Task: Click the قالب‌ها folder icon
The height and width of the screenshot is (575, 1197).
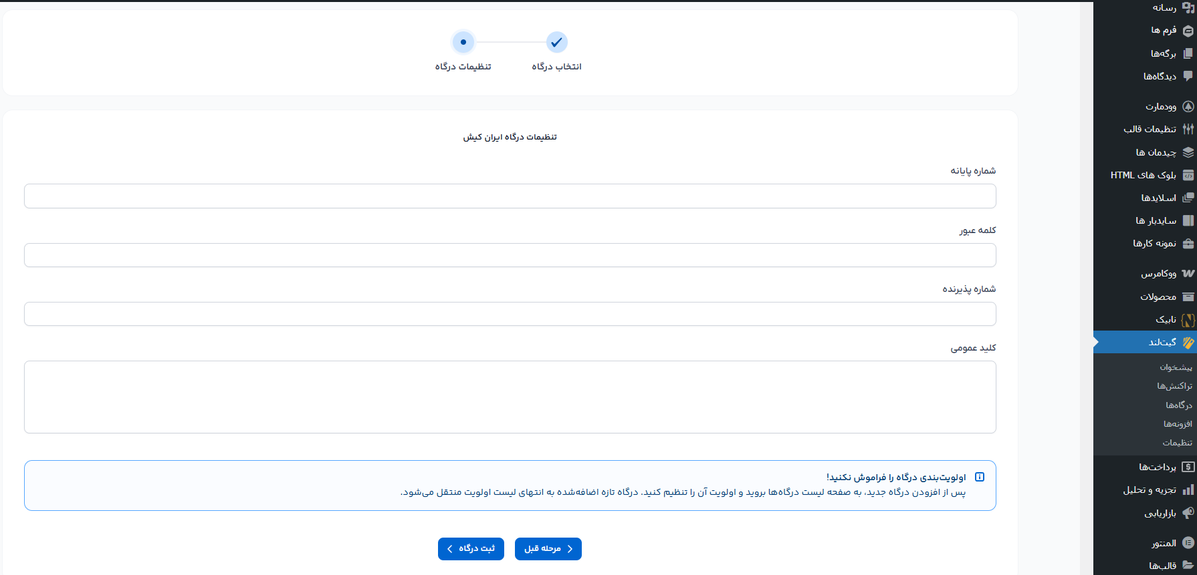Action: coord(1188,566)
